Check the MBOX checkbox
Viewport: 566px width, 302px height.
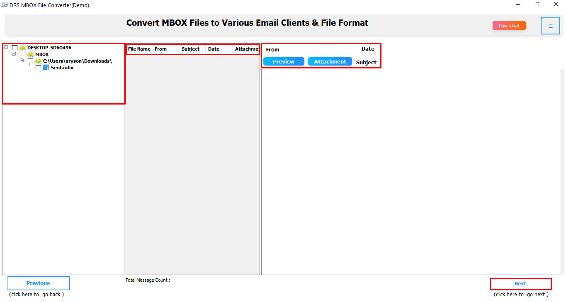point(23,55)
